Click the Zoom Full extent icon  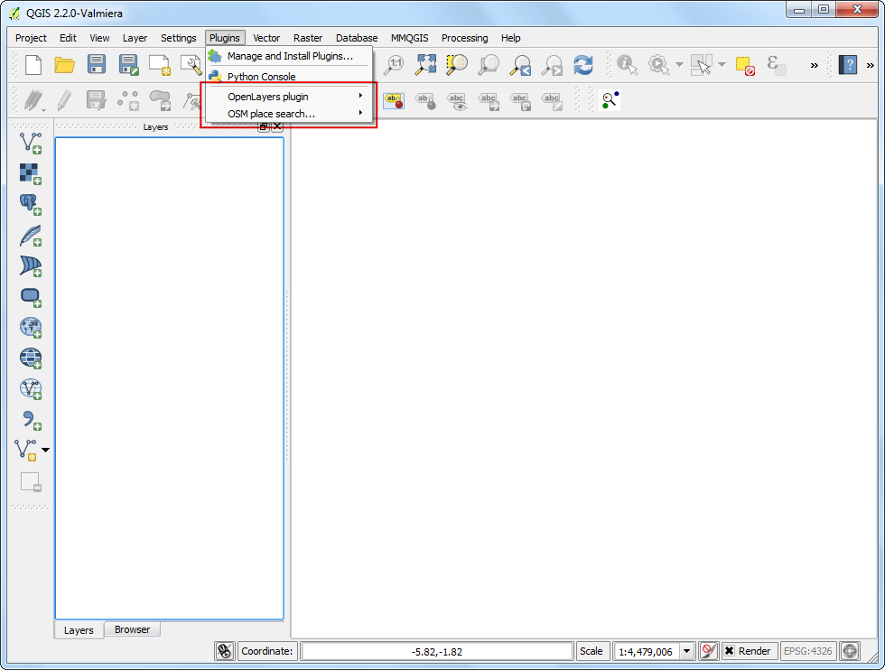(425, 64)
